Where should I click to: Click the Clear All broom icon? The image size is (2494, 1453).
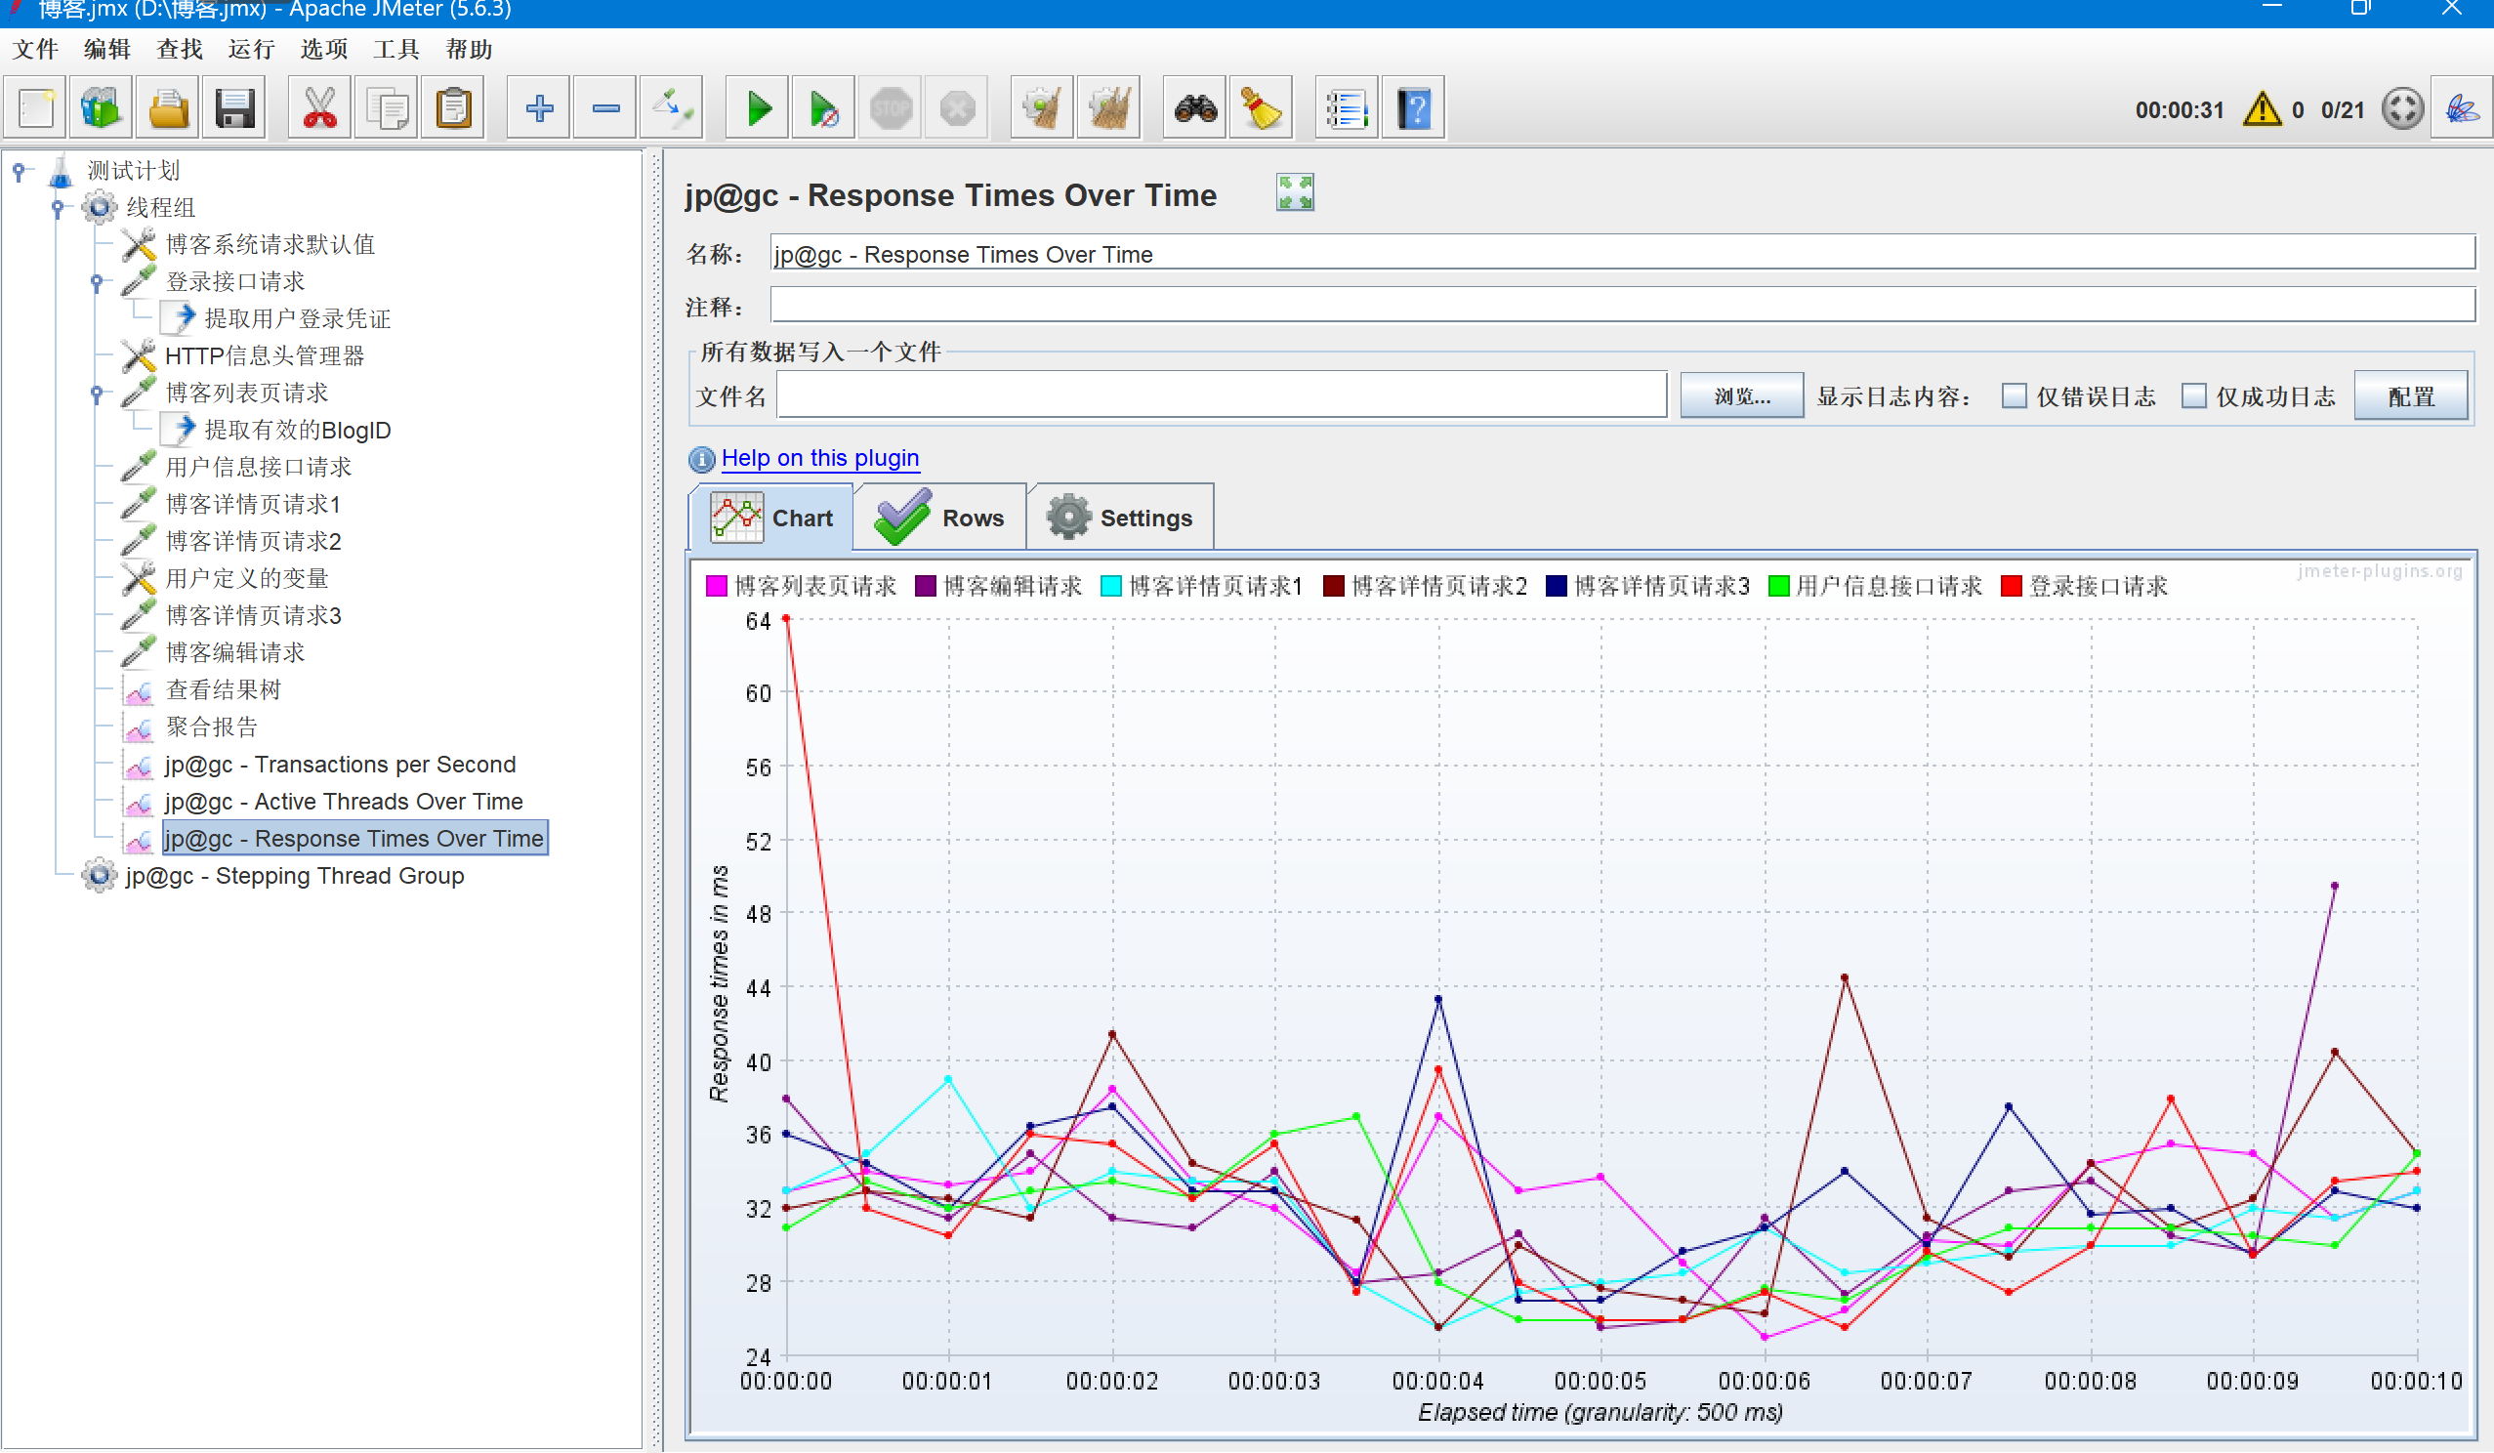(1108, 107)
